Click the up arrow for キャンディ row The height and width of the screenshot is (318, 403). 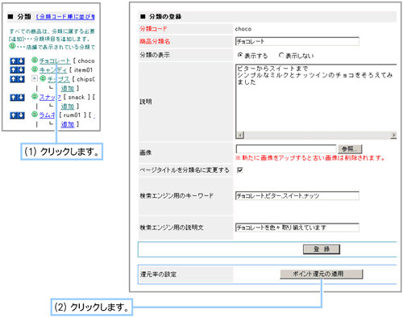coord(14,70)
